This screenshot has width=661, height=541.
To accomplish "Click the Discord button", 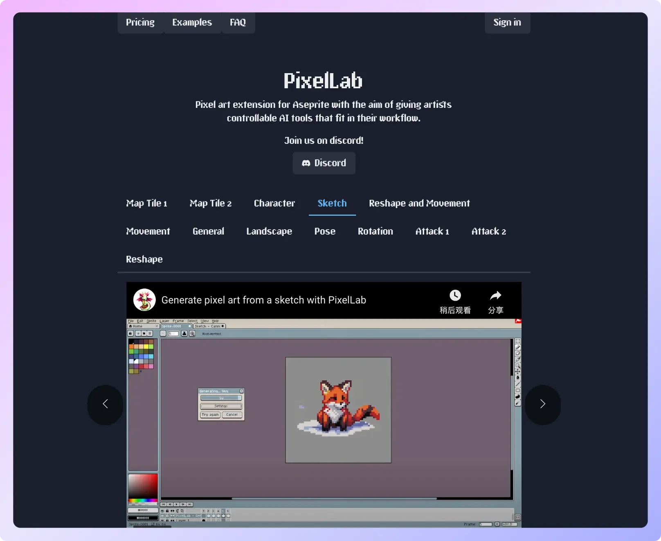I will (324, 163).
